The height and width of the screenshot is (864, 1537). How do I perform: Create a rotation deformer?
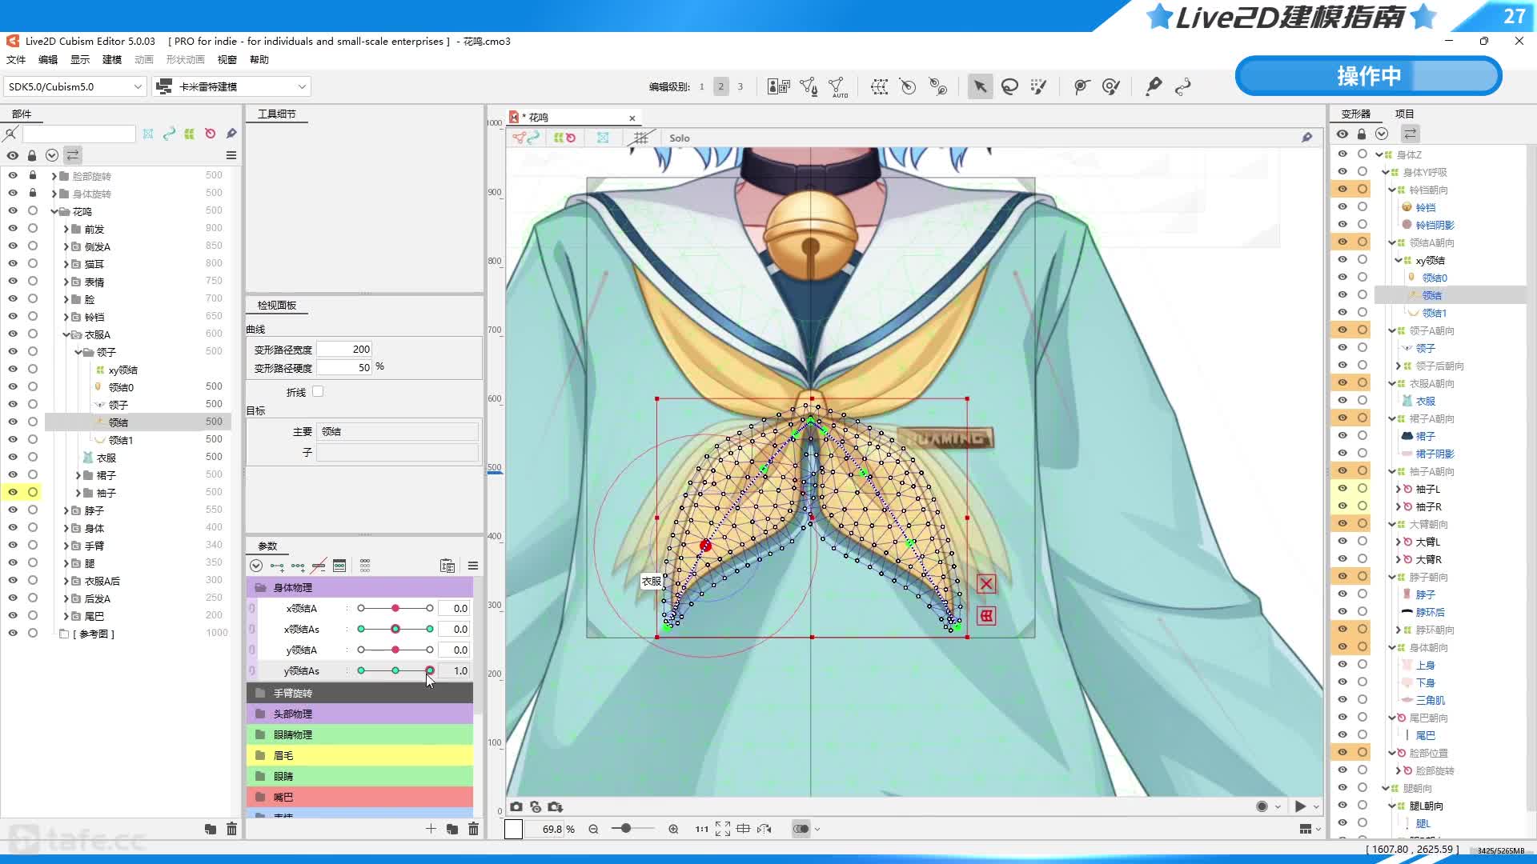tap(908, 86)
